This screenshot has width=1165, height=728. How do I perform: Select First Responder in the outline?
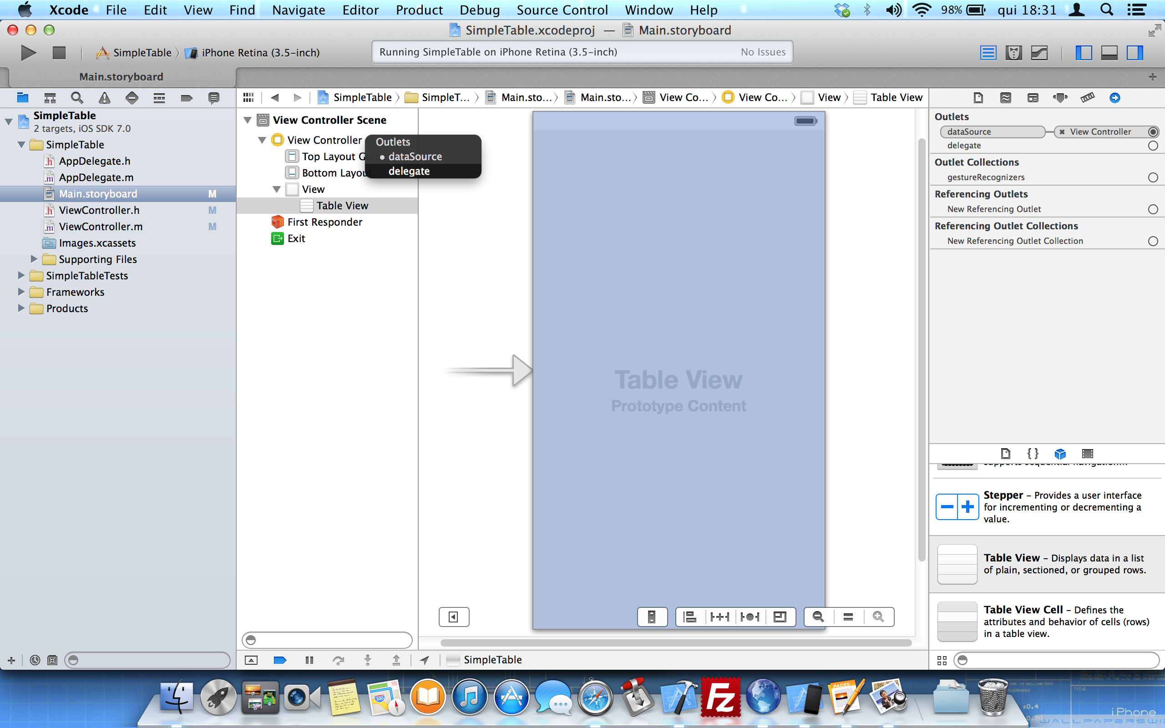coord(324,222)
